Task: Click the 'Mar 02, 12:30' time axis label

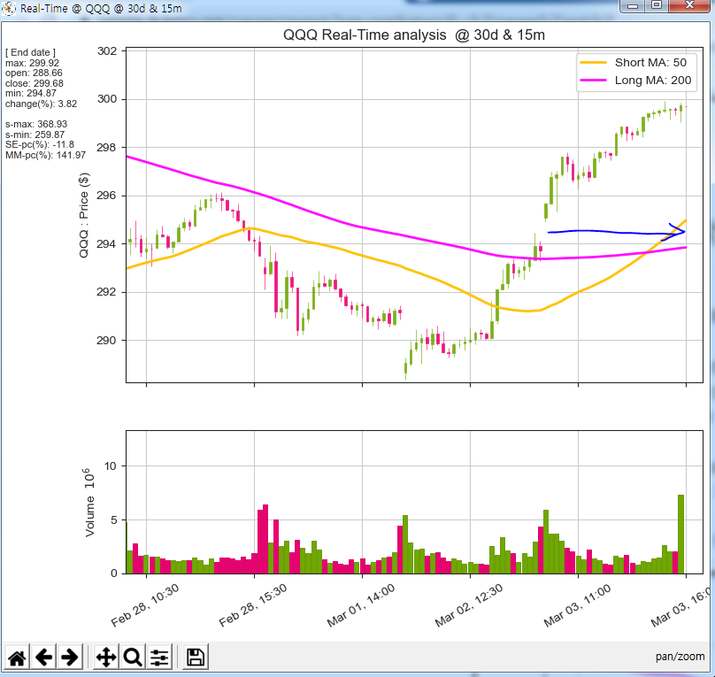Action: 469,605
